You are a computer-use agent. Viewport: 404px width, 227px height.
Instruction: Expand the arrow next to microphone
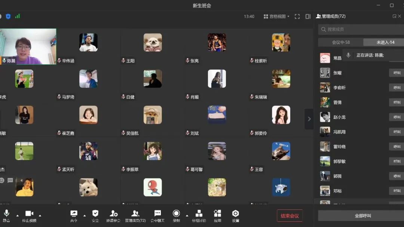coord(17,215)
